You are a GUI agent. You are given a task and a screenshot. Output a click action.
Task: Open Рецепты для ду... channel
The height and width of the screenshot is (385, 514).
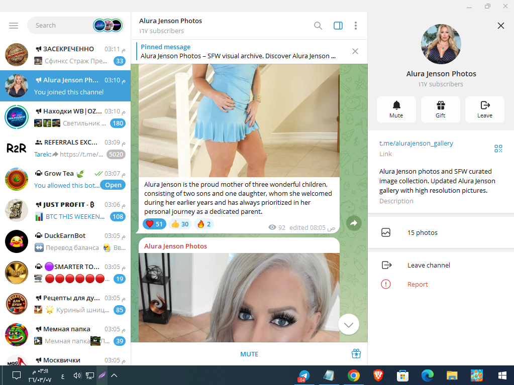click(65, 304)
